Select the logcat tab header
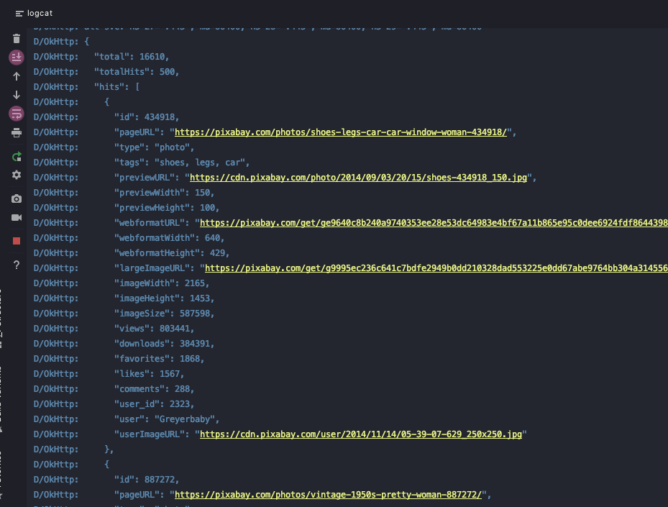Screen dimensions: 668x507 34,13
